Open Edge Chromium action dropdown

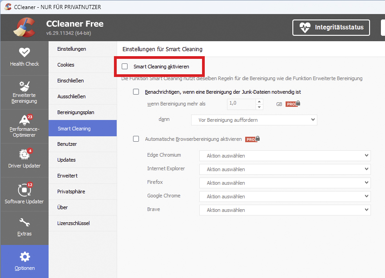[x=285, y=156]
